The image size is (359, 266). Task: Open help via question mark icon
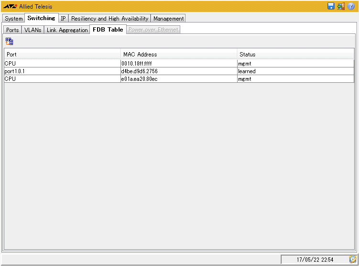[x=351, y=6]
